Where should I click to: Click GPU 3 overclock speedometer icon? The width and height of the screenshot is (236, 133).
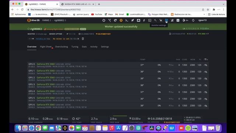205,85
